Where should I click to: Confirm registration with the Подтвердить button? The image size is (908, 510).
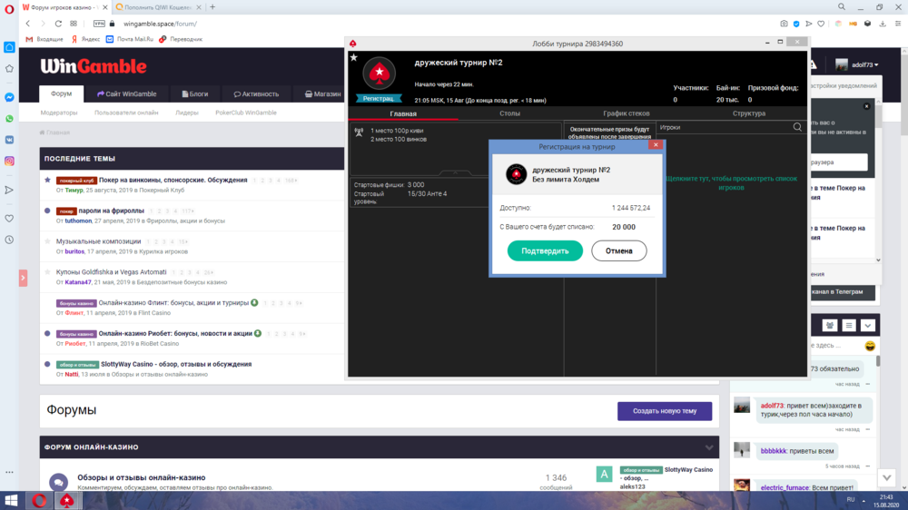point(545,250)
